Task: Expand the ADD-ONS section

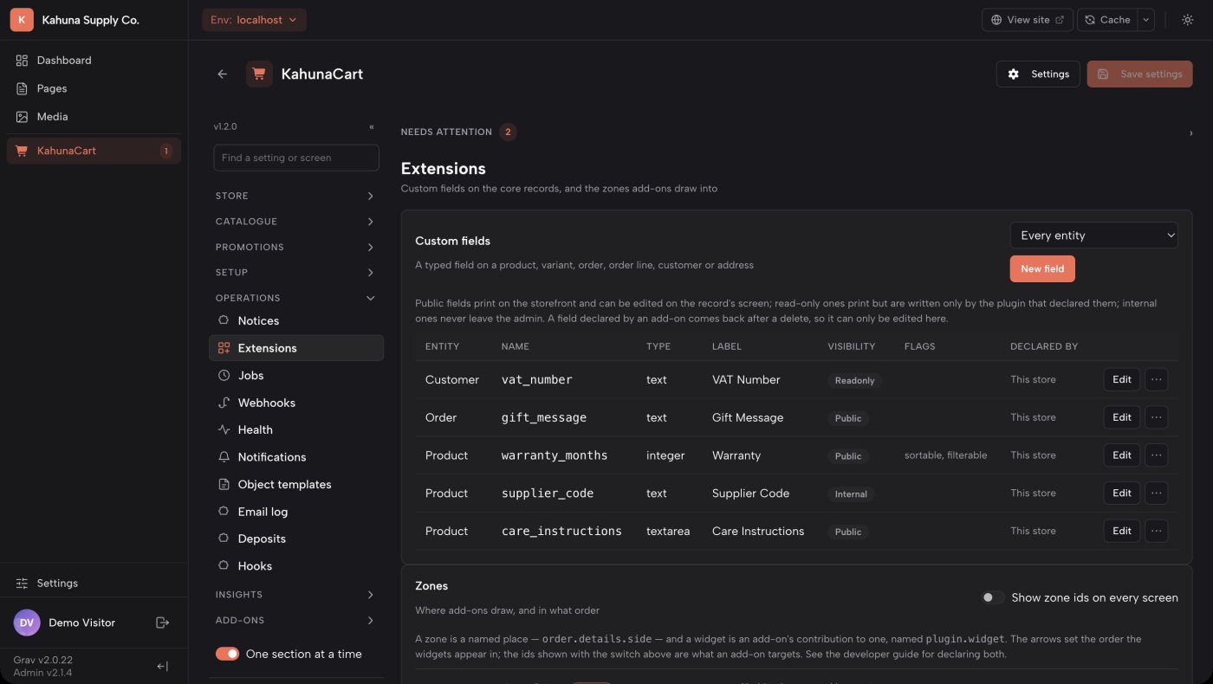Action: (x=295, y=621)
